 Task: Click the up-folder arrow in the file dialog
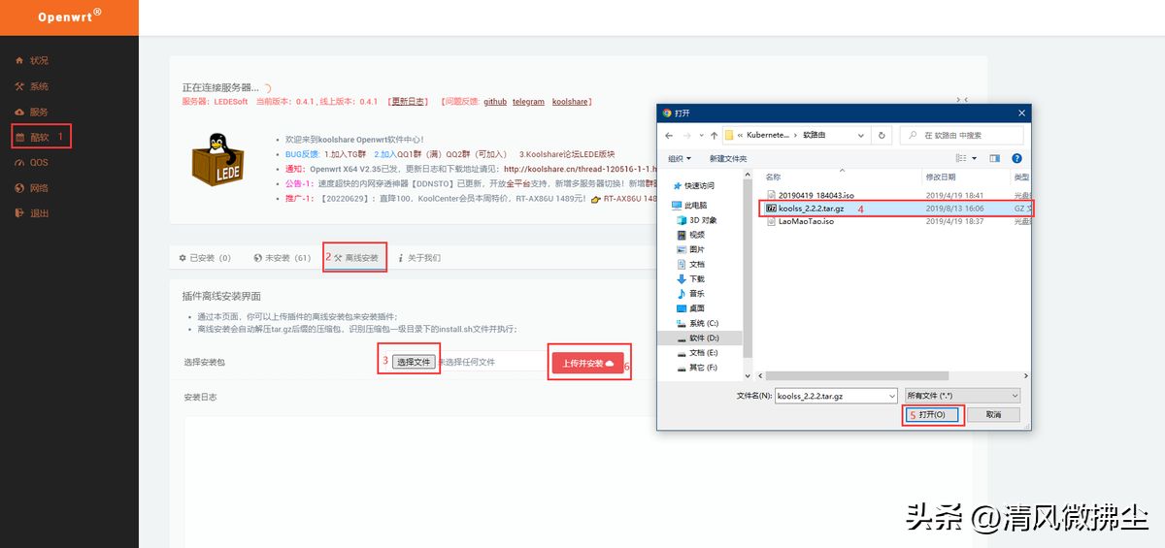point(714,135)
